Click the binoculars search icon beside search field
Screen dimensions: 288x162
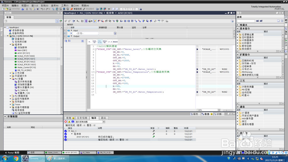pyautogui.click(x=141, y=9)
